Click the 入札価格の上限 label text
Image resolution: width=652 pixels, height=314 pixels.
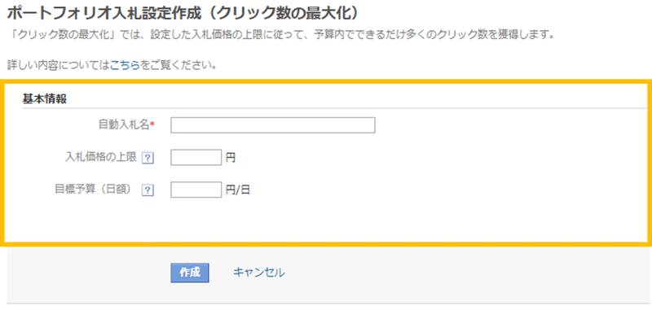(101, 157)
